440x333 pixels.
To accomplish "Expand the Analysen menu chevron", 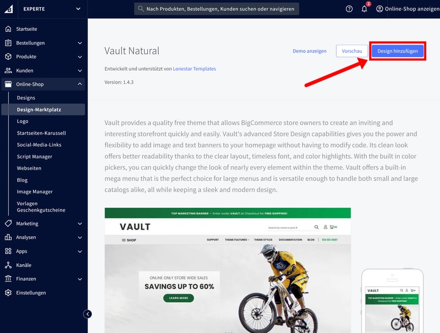I will [80, 237].
